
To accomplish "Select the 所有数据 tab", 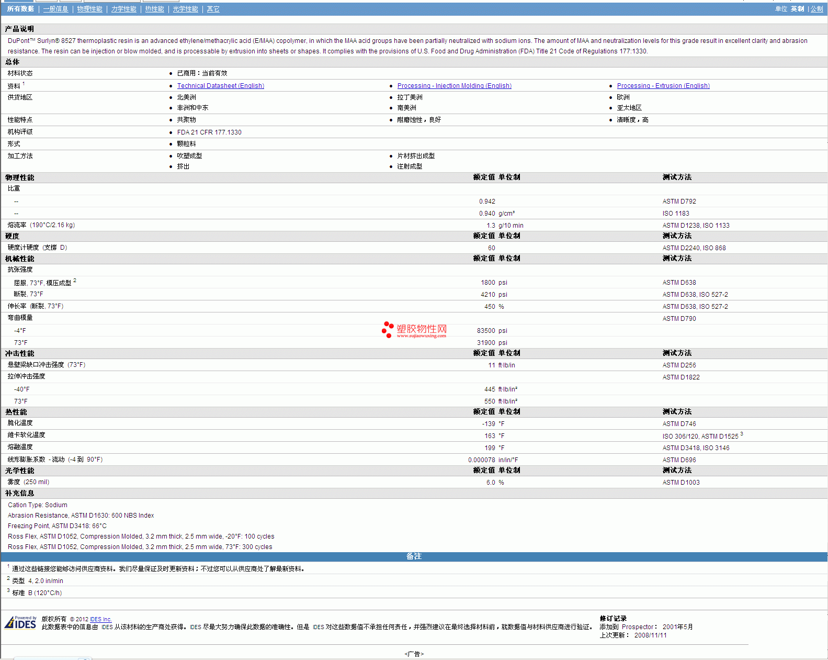I will 20,9.
